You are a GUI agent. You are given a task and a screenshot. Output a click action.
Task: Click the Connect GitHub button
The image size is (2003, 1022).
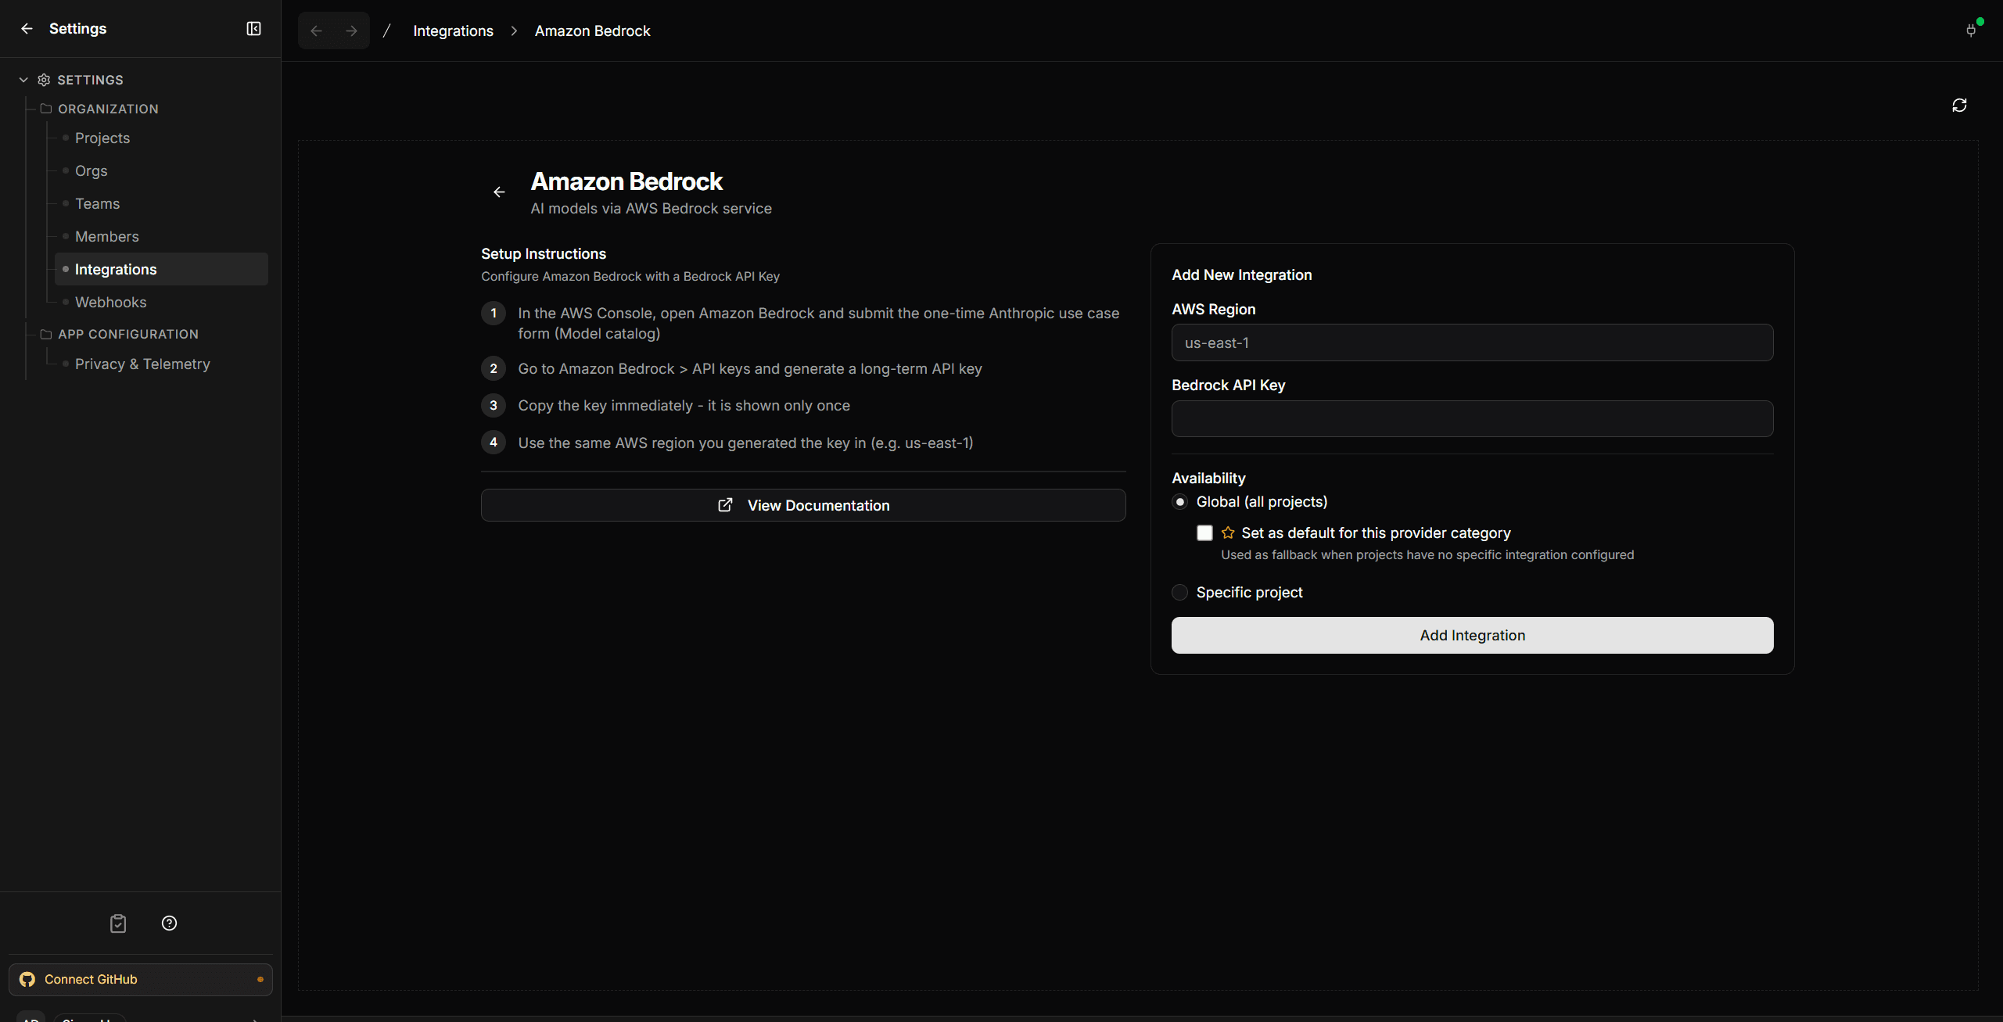141,980
